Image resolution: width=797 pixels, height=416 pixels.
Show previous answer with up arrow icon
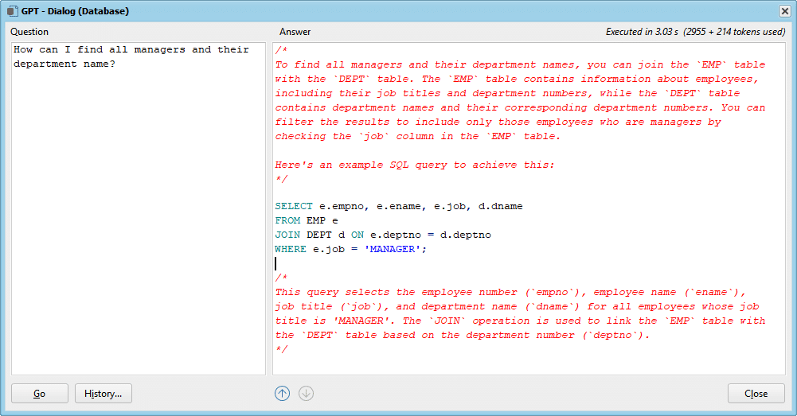282,393
